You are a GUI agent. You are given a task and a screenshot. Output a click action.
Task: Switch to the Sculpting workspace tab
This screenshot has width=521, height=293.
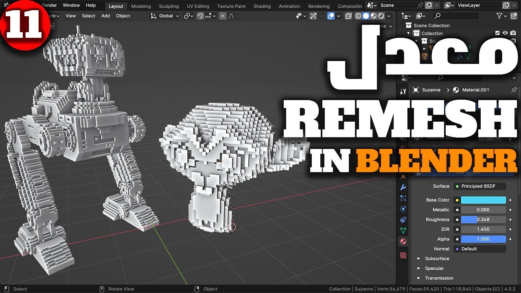169,6
